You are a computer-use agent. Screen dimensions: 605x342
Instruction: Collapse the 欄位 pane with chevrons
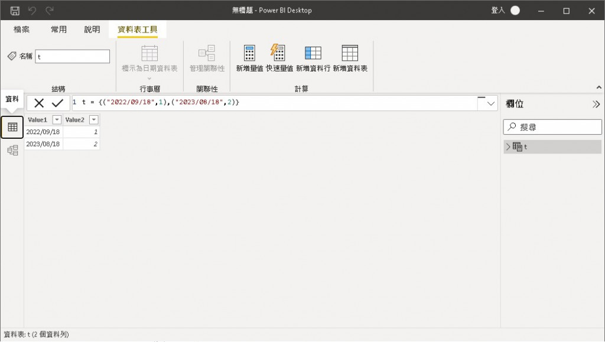pos(596,104)
